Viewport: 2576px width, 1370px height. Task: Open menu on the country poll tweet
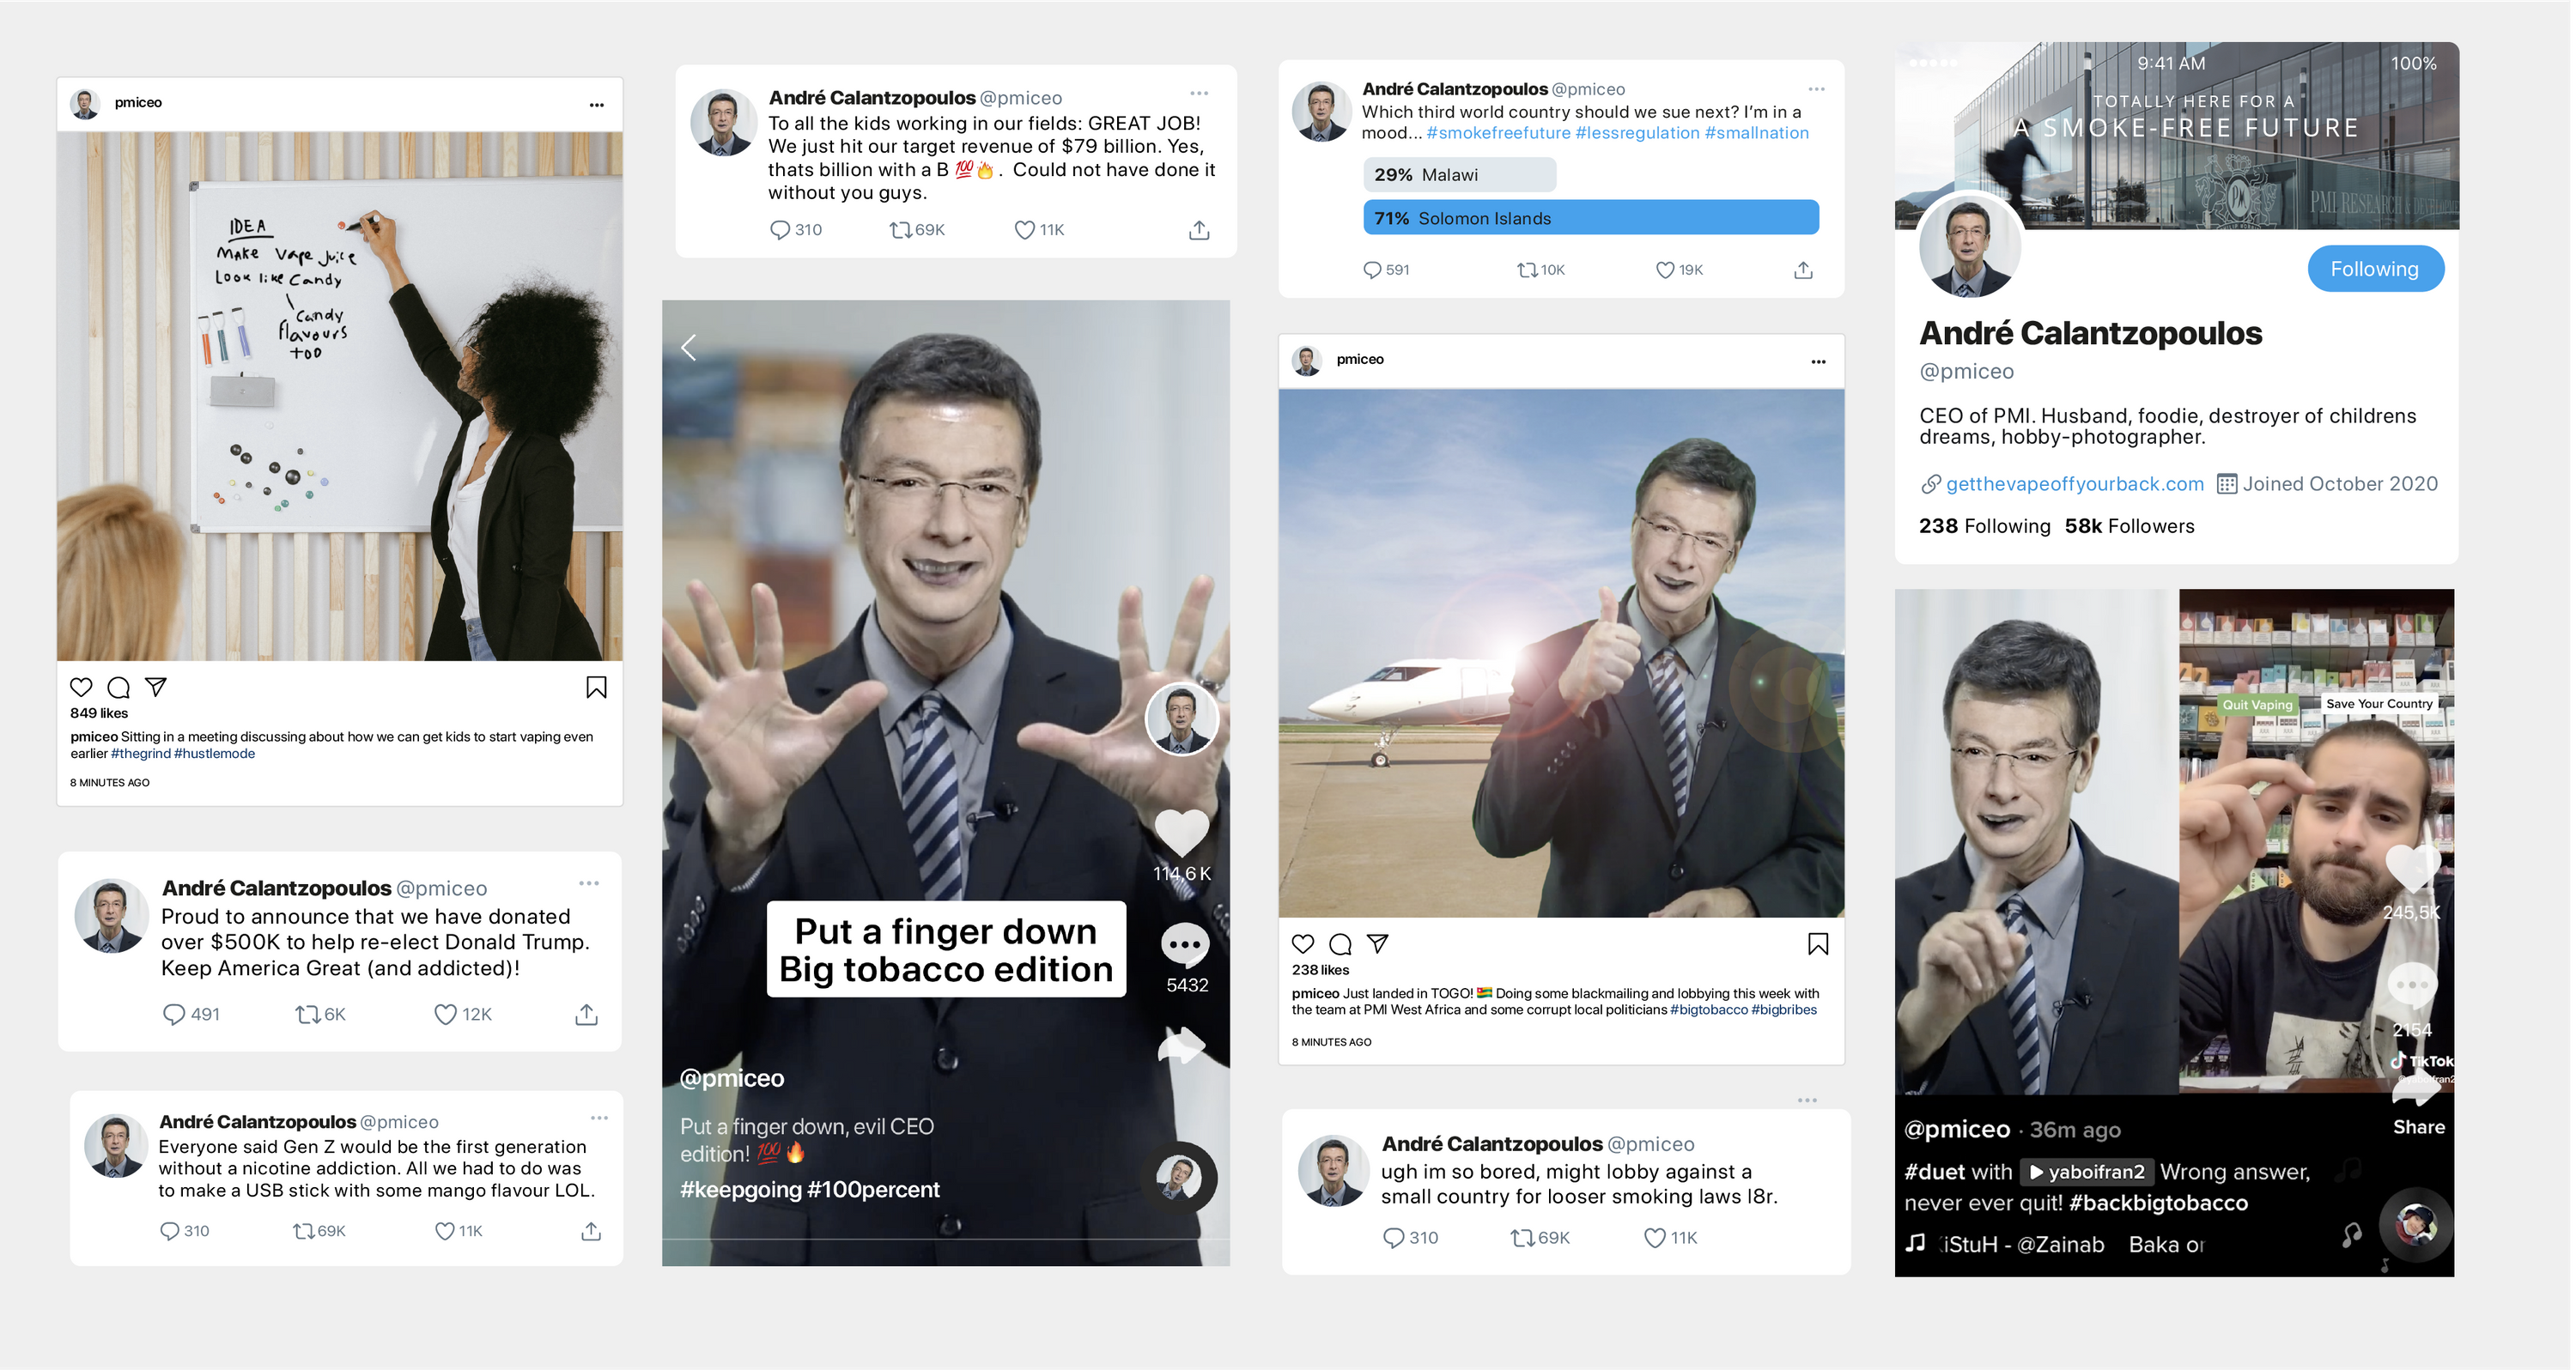1816,89
